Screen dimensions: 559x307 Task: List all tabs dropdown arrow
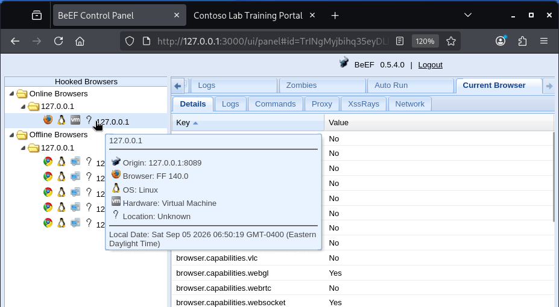point(468,15)
